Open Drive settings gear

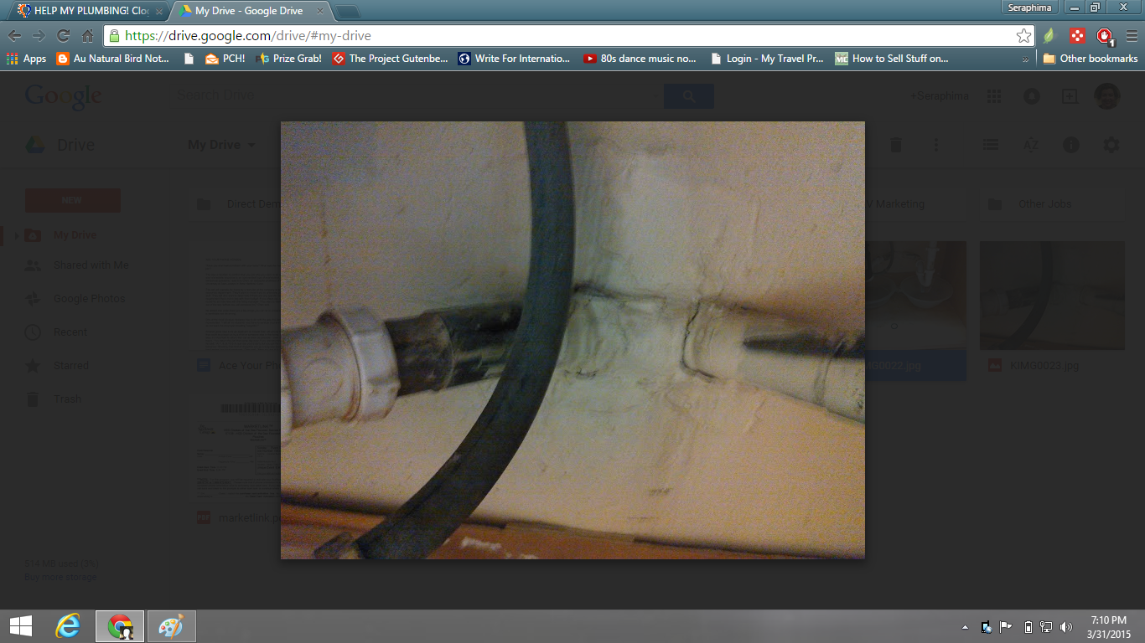tap(1111, 145)
